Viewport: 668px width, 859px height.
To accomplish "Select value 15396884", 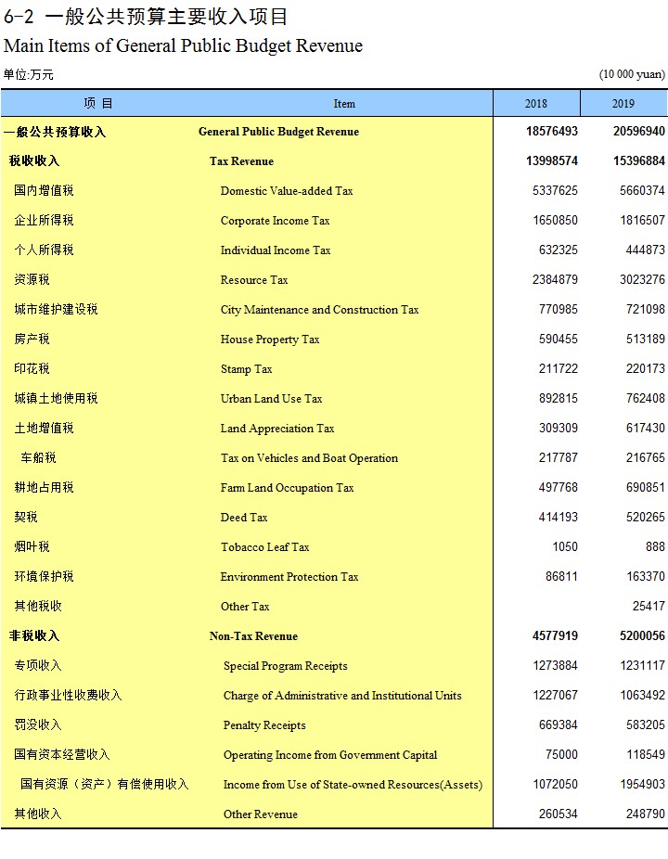I will [x=639, y=161].
